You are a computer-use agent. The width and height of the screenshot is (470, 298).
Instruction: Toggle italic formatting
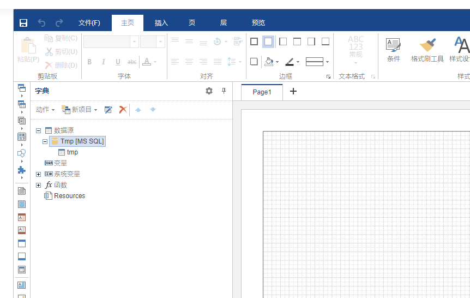(104, 62)
